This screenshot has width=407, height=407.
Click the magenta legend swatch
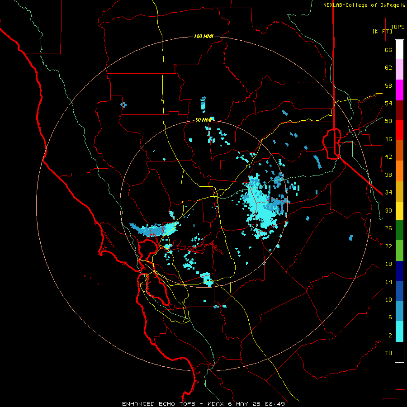click(x=399, y=90)
